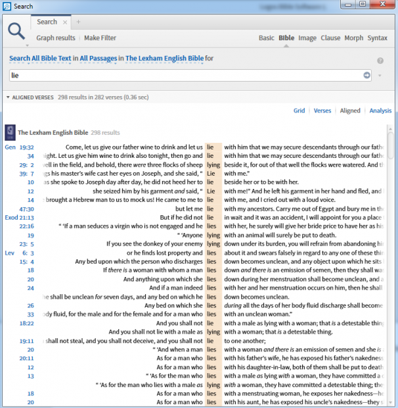Click Graph results
The height and width of the screenshot is (408, 398).
tap(56, 38)
